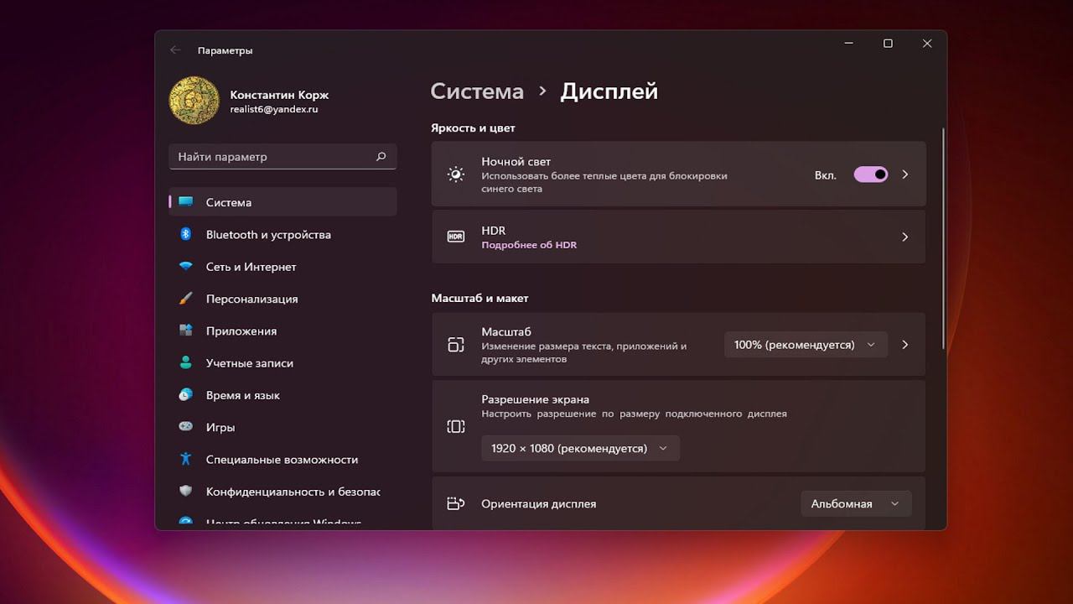Open Учетные записи settings
The width and height of the screenshot is (1073, 604).
click(x=283, y=363)
